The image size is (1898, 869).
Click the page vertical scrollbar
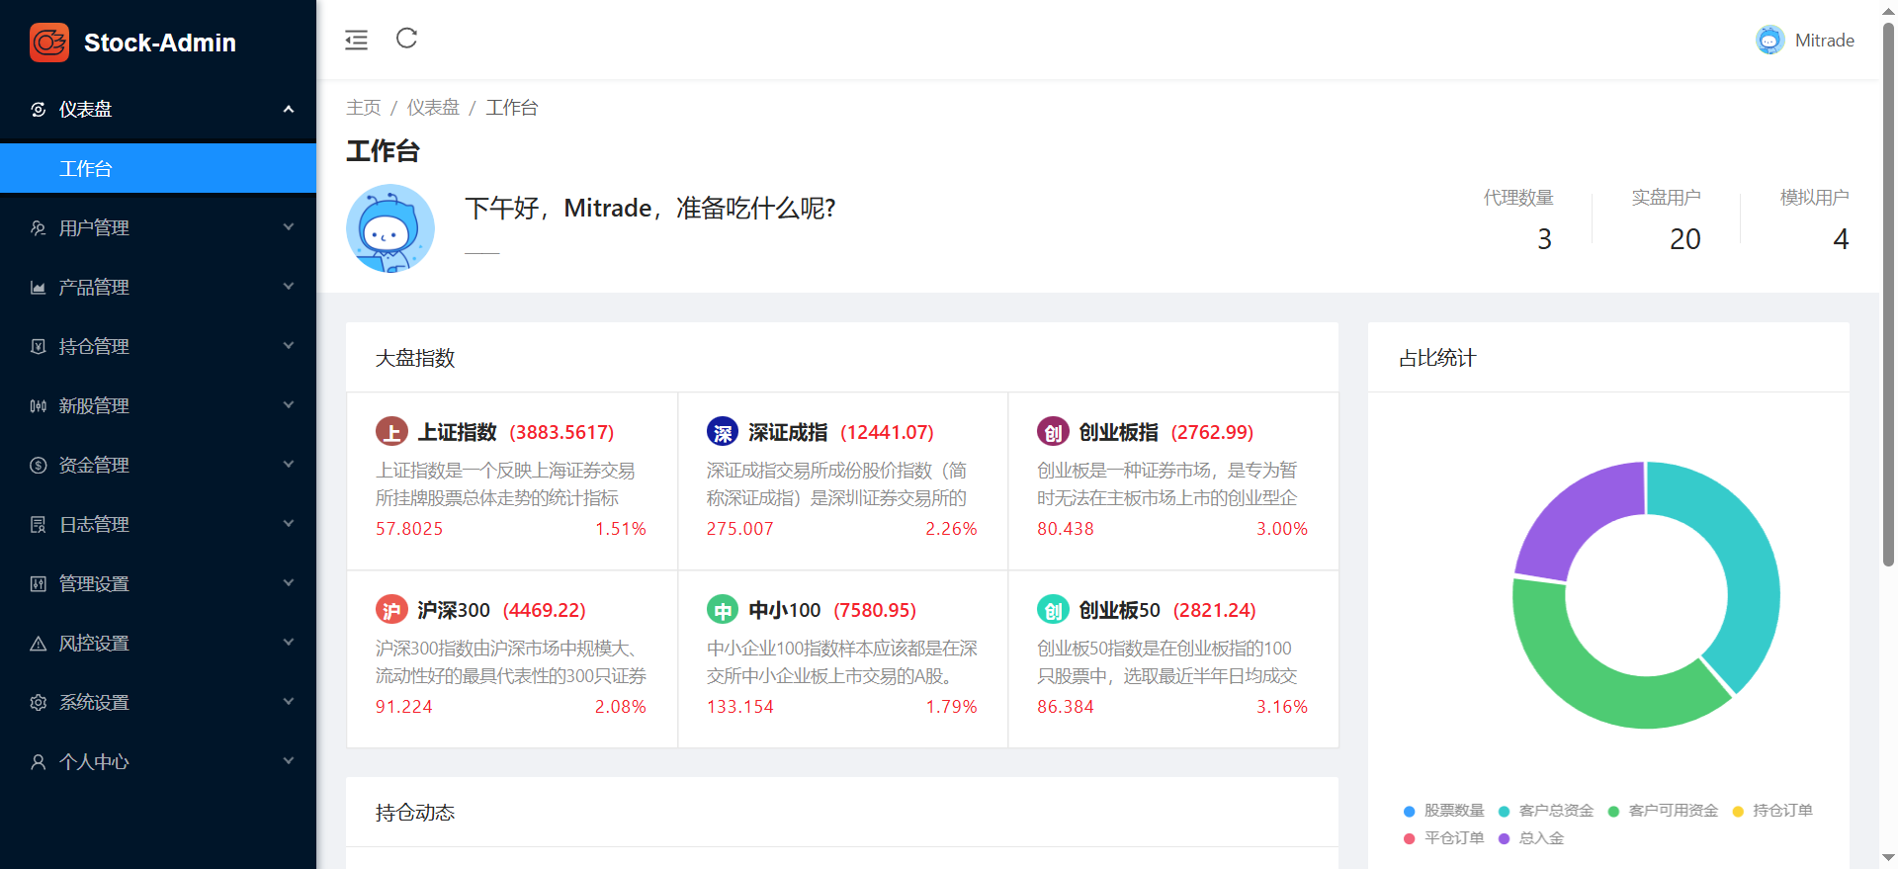[1888, 297]
